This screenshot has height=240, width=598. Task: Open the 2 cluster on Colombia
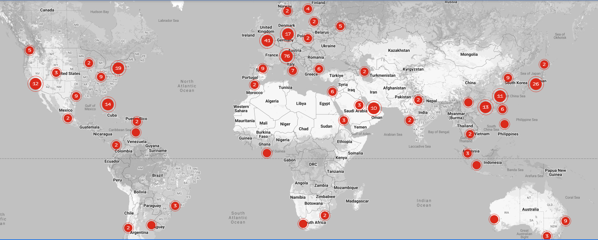pyautogui.click(x=116, y=145)
